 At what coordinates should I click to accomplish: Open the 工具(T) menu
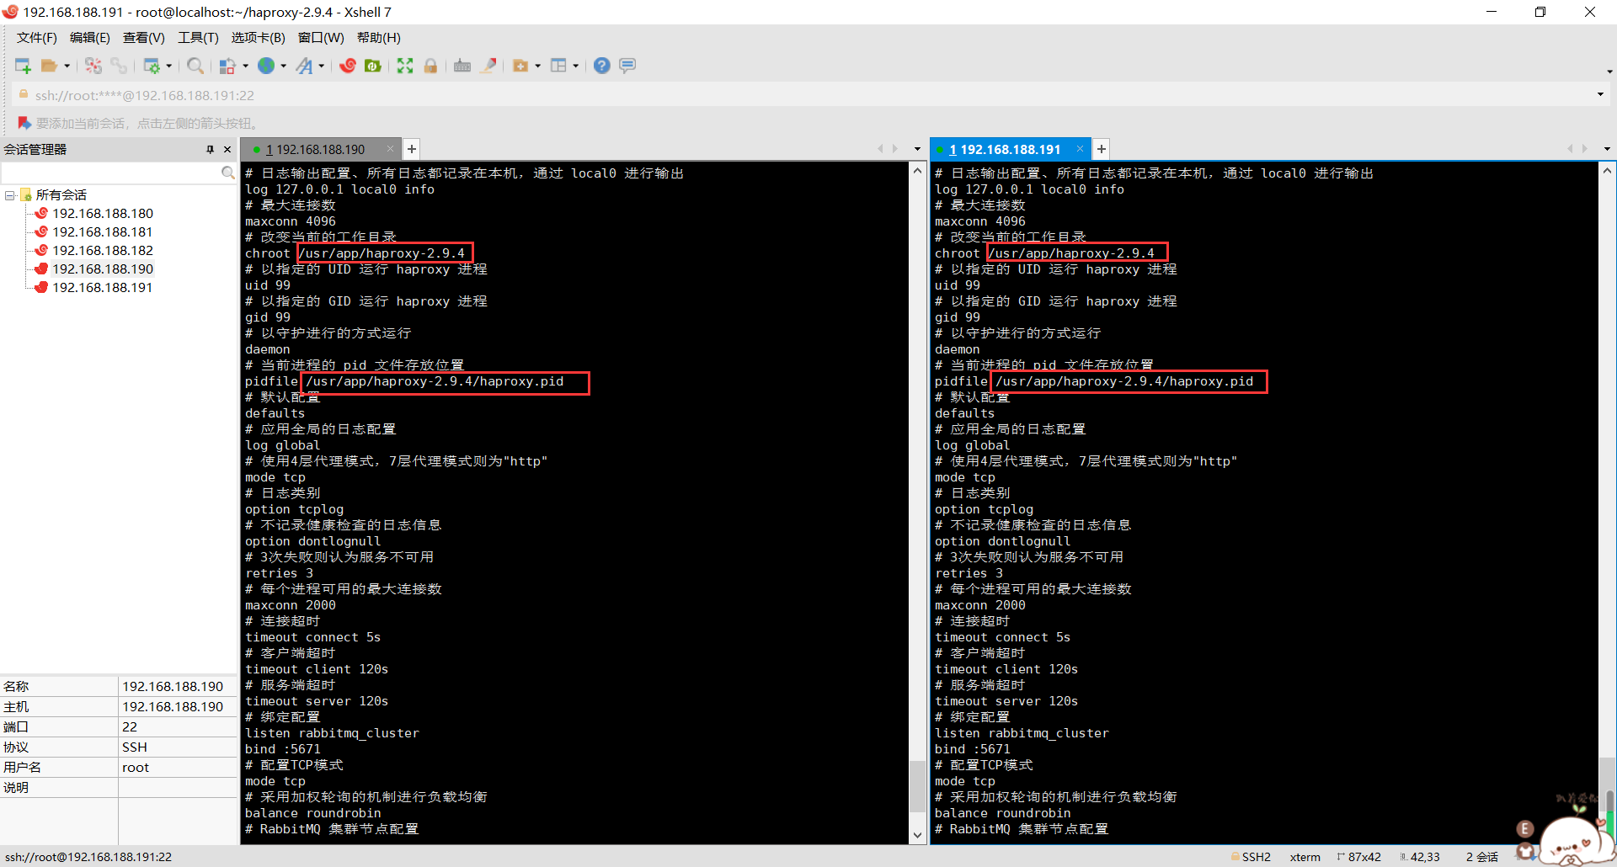click(198, 38)
